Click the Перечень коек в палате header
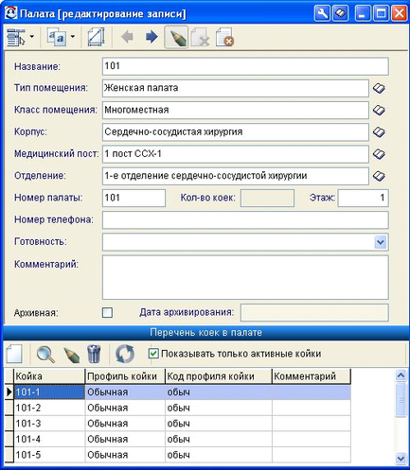 pyautogui.click(x=205, y=333)
